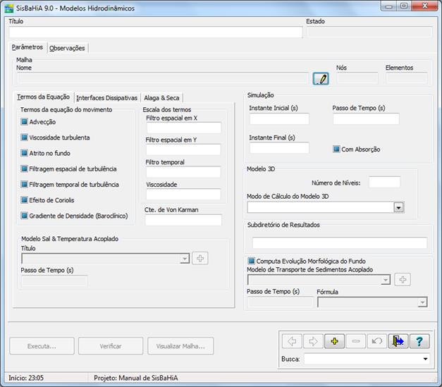Click Subdiretório de Resultados field
The image size is (442, 387).
click(x=340, y=242)
